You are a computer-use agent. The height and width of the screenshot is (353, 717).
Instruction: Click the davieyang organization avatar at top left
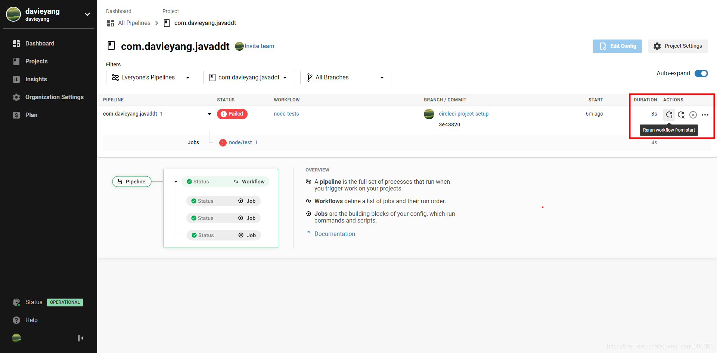[13, 14]
